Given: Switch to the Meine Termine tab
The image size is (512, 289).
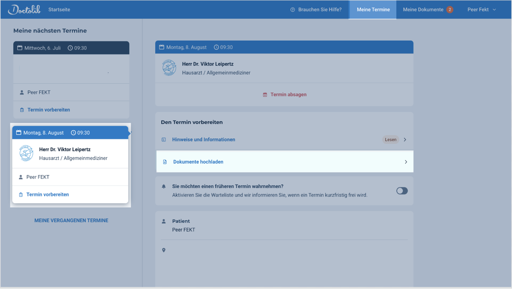Looking at the screenshot, I should coord(373,10).
